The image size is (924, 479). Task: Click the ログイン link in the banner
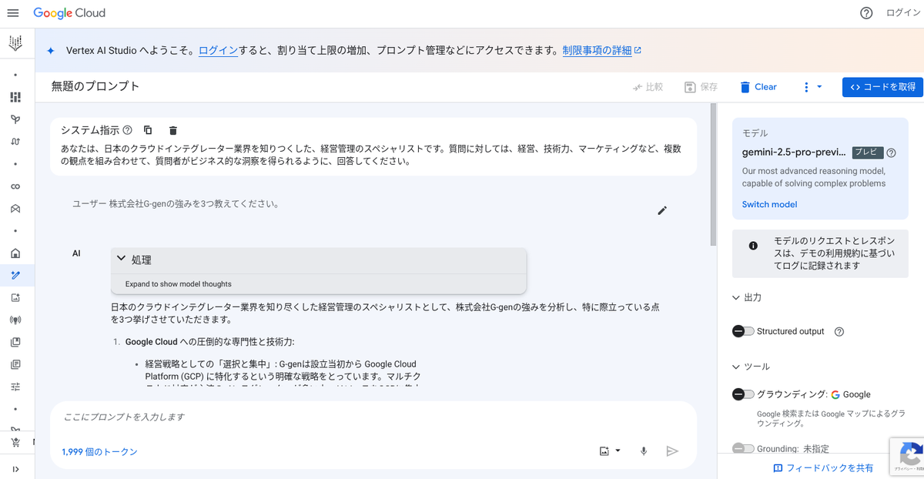218,50
